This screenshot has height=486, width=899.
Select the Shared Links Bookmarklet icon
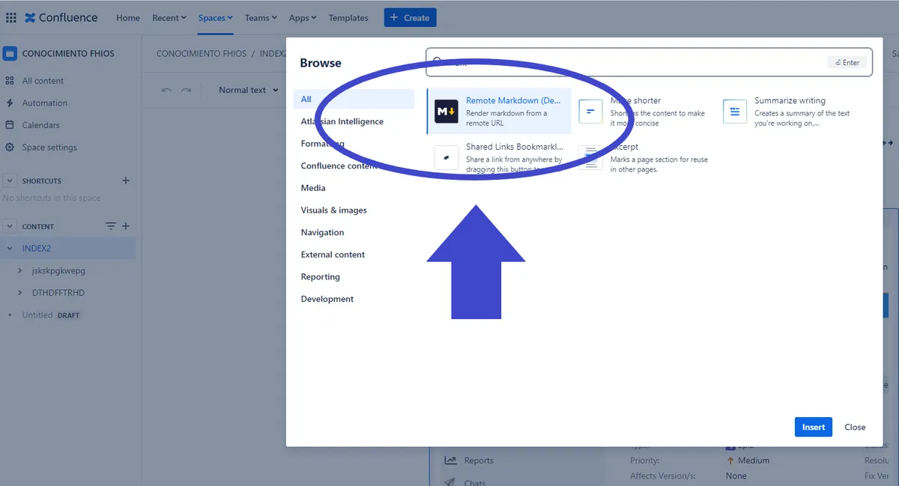point(447,158)
